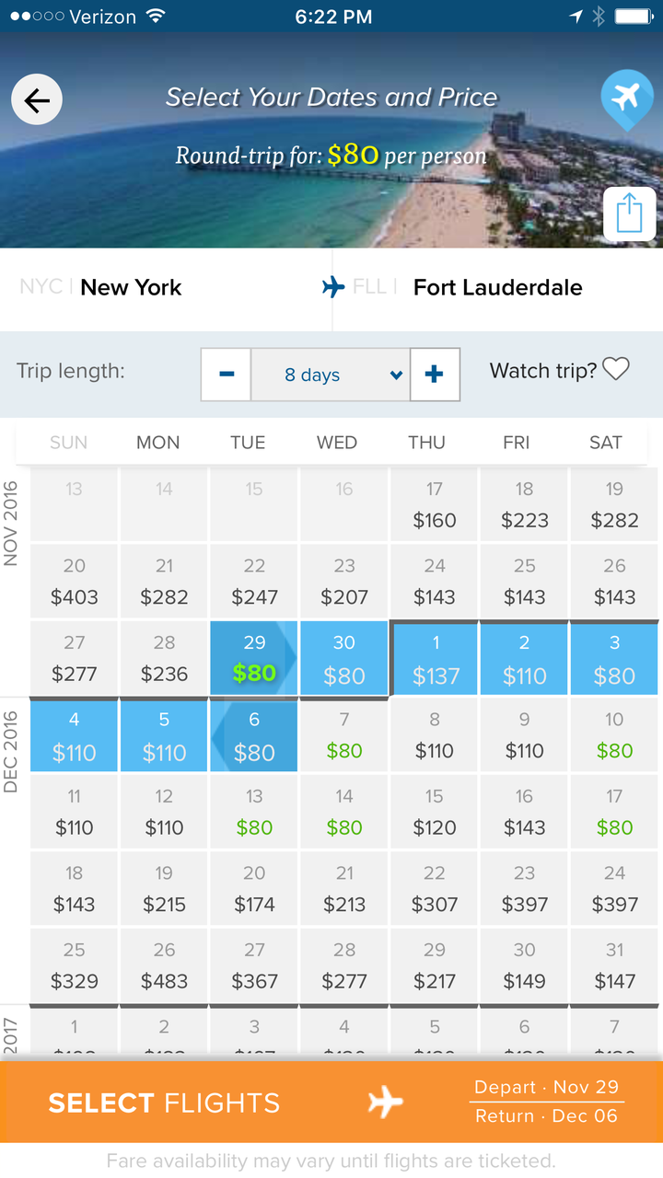Select December 7 priced at $80
Image resolution: width=663 pixels, height=1178 pixels.
(344, 735)
